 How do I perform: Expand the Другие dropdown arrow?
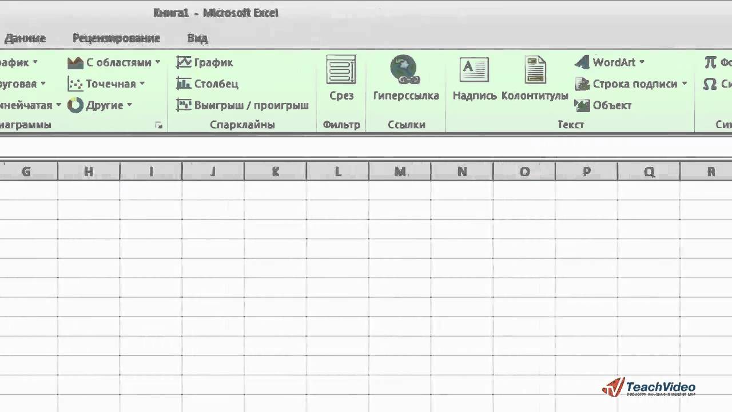(x=129, y=105)
